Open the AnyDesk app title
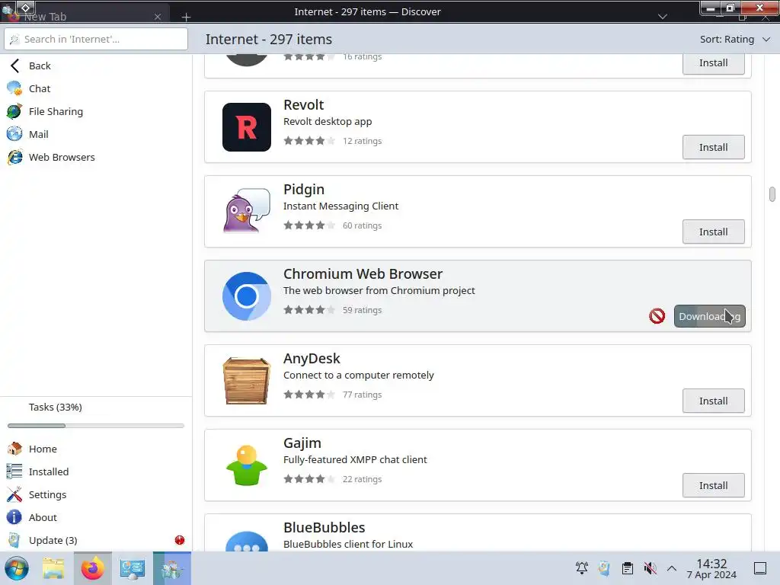Viewport: 780px width, 585px height. point(312,359)
